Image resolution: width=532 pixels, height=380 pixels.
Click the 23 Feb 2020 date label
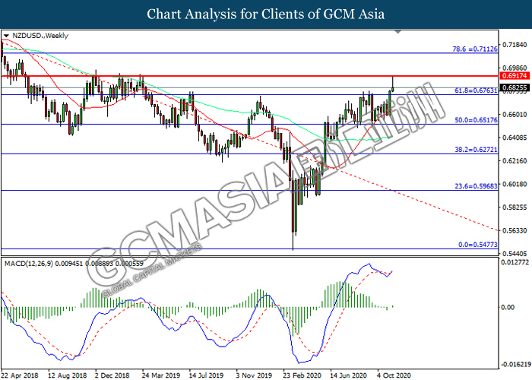click(x=302, y=375)
